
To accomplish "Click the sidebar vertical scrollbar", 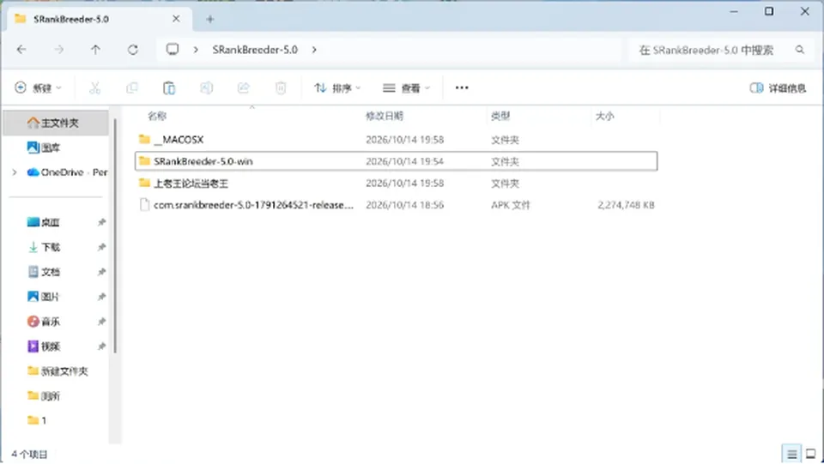I will point(115,236).
